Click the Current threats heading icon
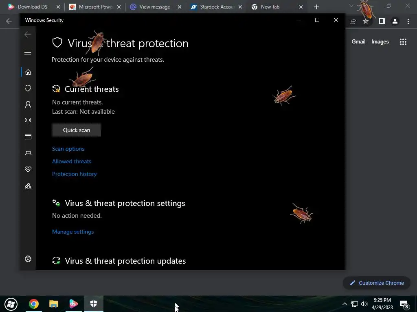Screen dimensions: 417x312 click(x=56, y=89)
